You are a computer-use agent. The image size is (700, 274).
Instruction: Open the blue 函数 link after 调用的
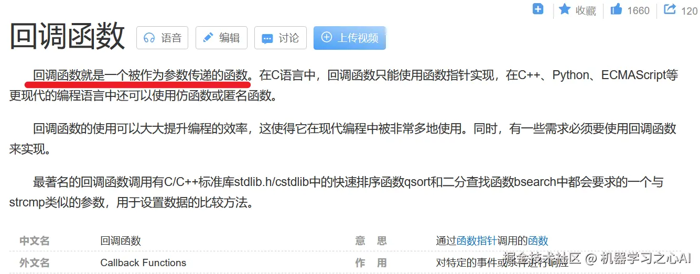(x=538, y=240)
